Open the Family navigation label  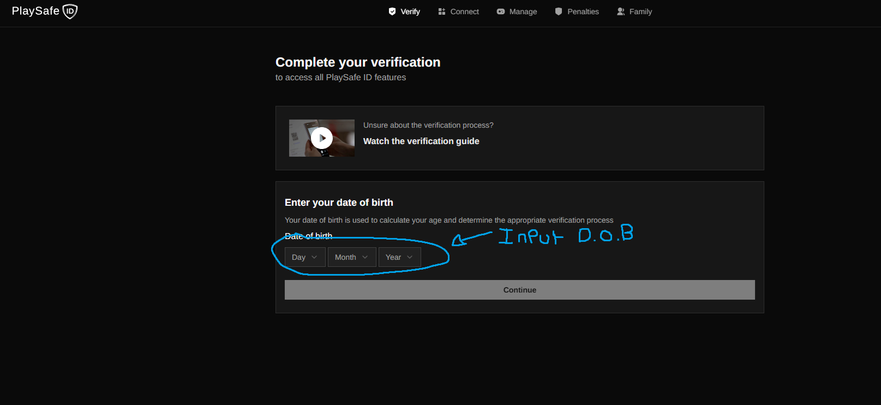(640, 11)
